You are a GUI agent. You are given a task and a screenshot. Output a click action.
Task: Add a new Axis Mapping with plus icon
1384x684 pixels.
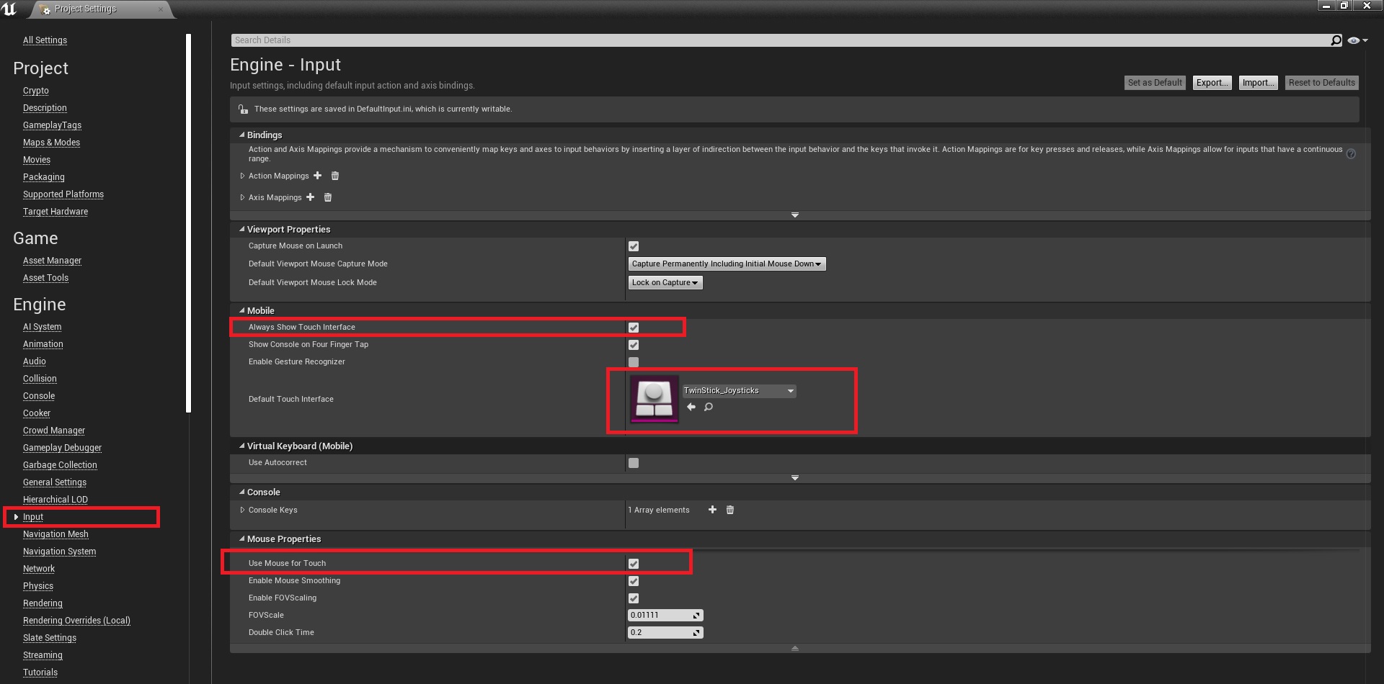point(311,197)
